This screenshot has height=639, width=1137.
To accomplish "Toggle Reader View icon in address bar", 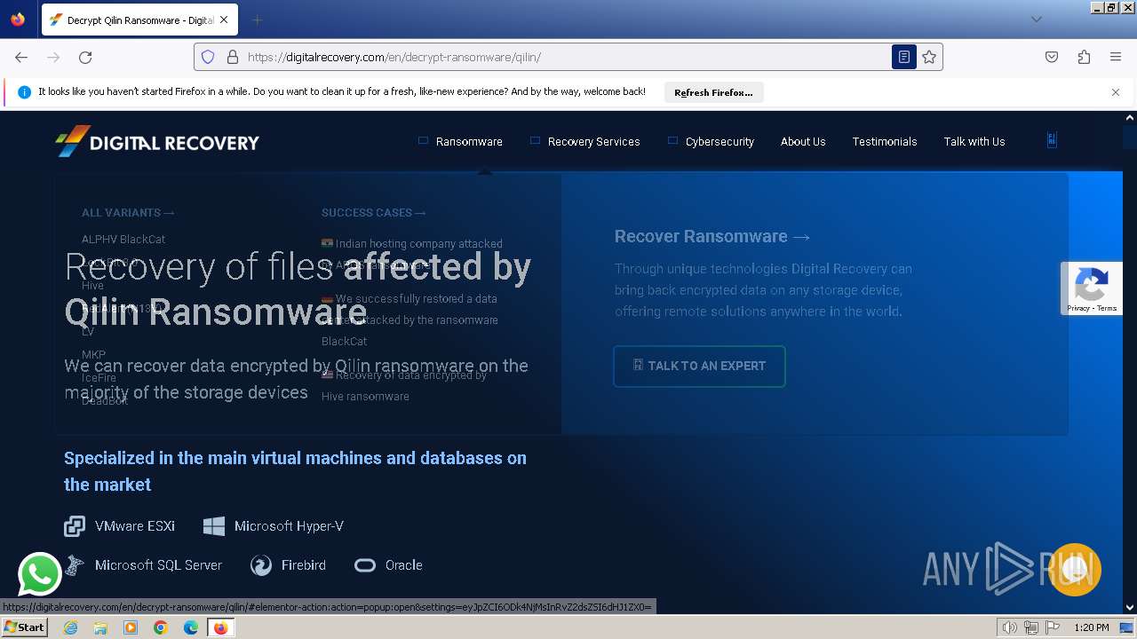I will [x=904, y=57].
